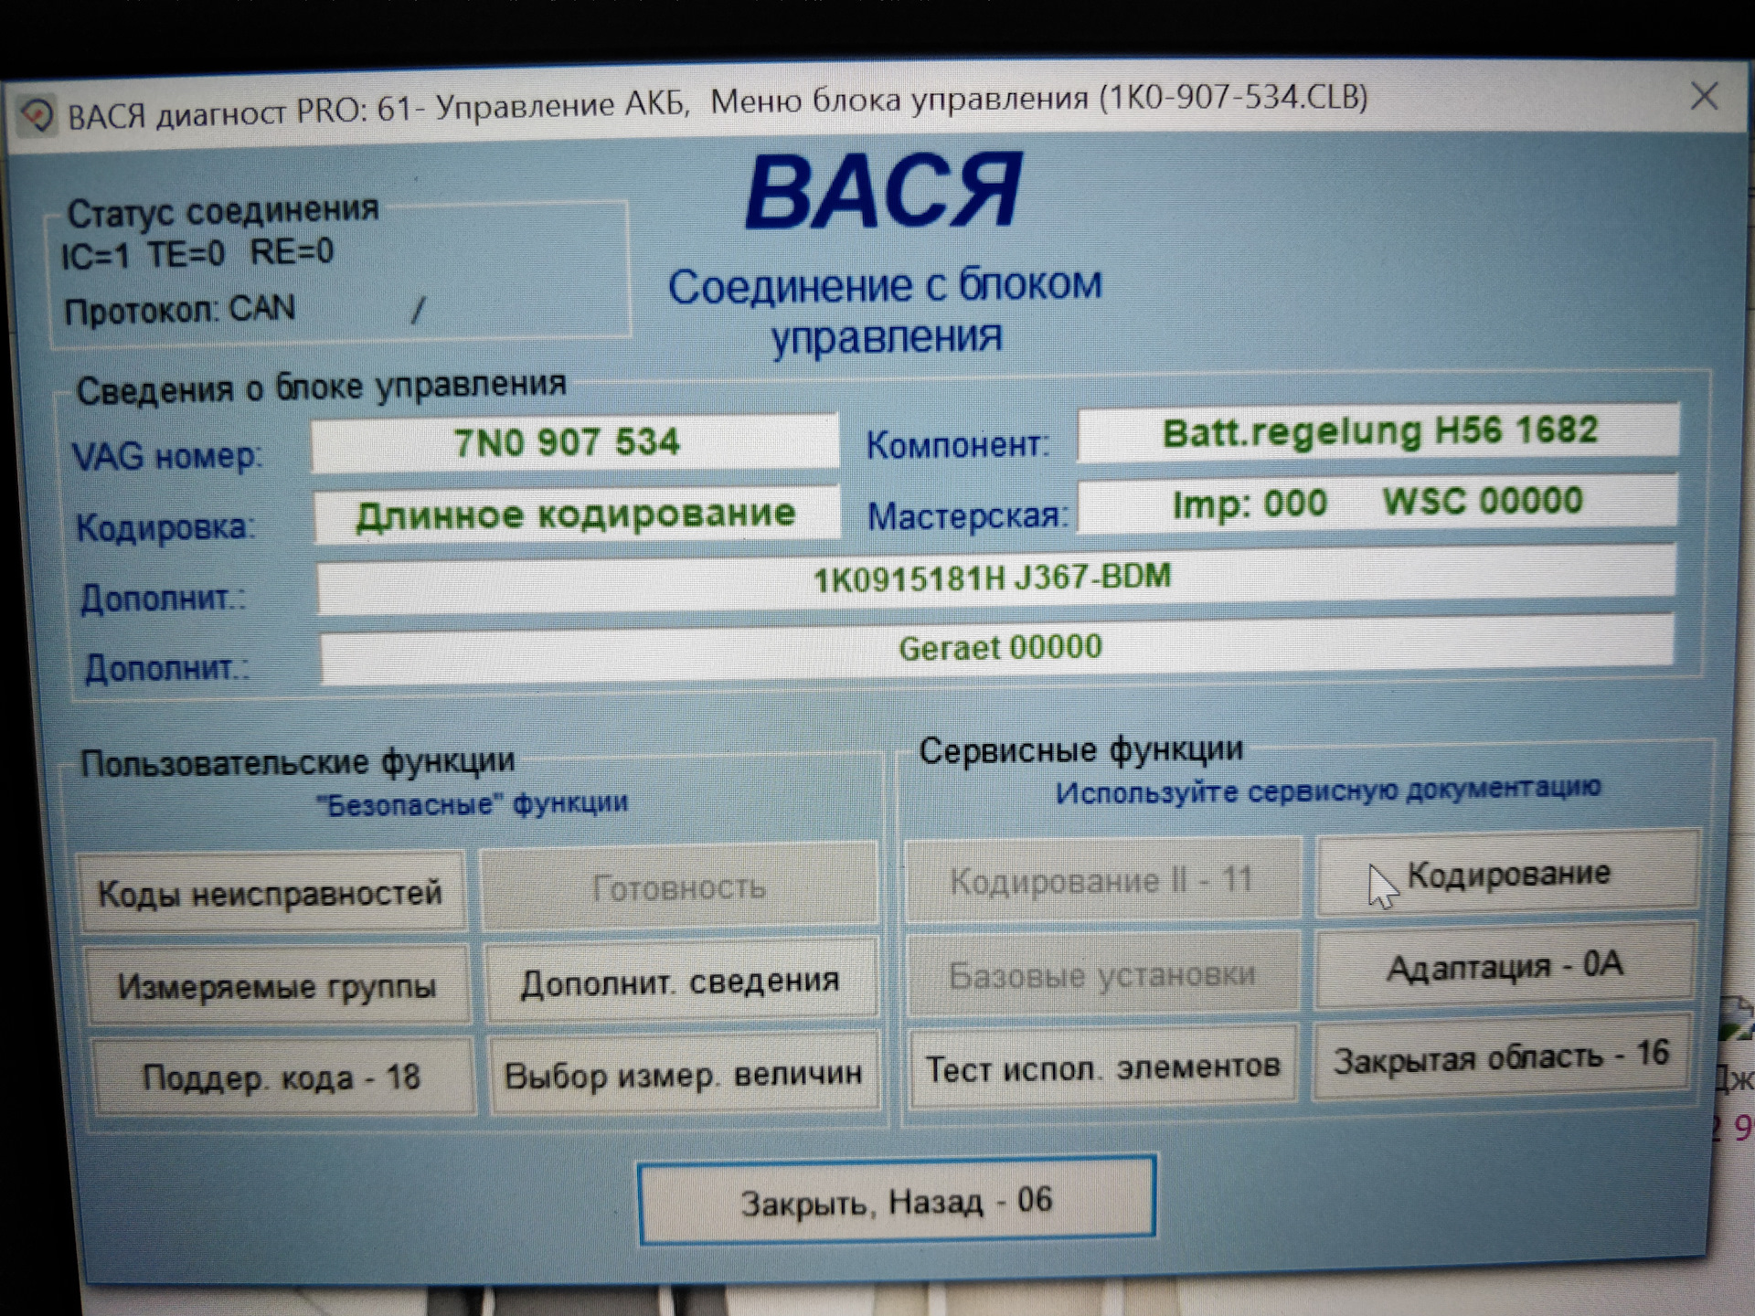The height and width of the screenshot is (1316, 1755).
Task: Open the Кодирование coding function
Action: click(1507, 873)
